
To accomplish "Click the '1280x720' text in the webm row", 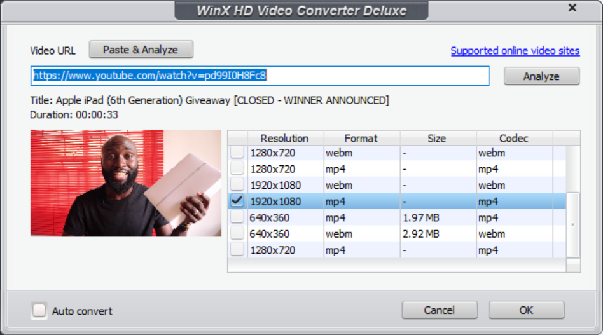I will pos(273,153).
